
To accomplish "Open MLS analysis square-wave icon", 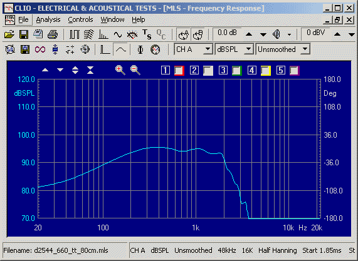I will 75,34.
